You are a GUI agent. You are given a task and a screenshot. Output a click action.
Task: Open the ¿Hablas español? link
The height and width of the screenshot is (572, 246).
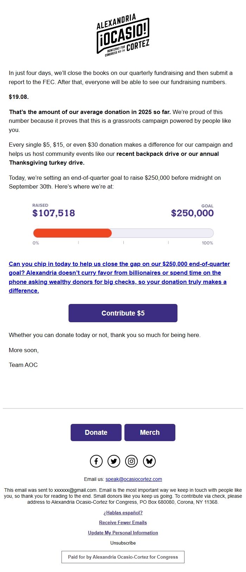pos(123,513)
